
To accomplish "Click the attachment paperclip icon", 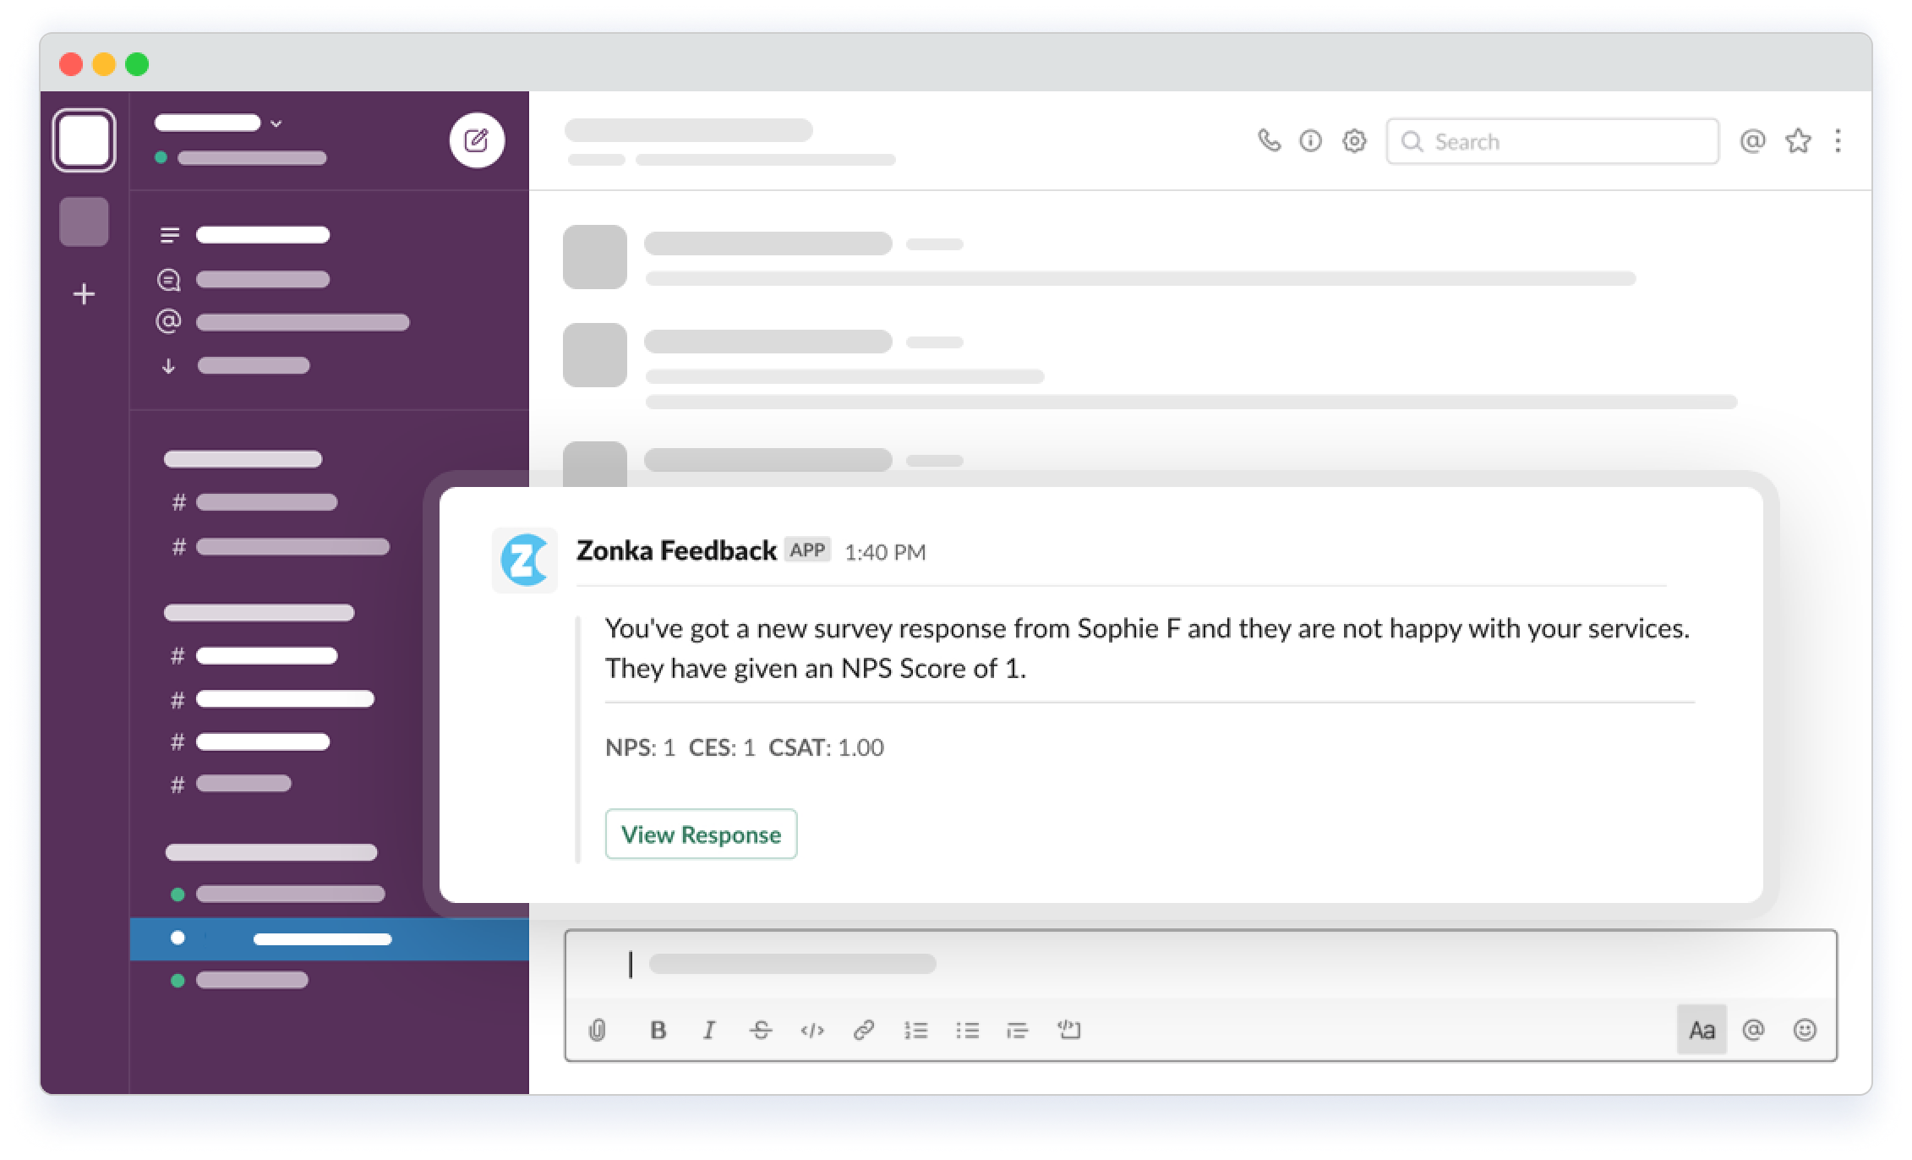I will [597, 1031].
